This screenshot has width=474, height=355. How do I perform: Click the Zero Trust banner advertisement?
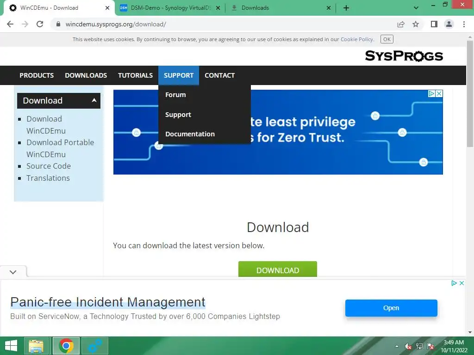pyautogui.click(x=278, y=132)
